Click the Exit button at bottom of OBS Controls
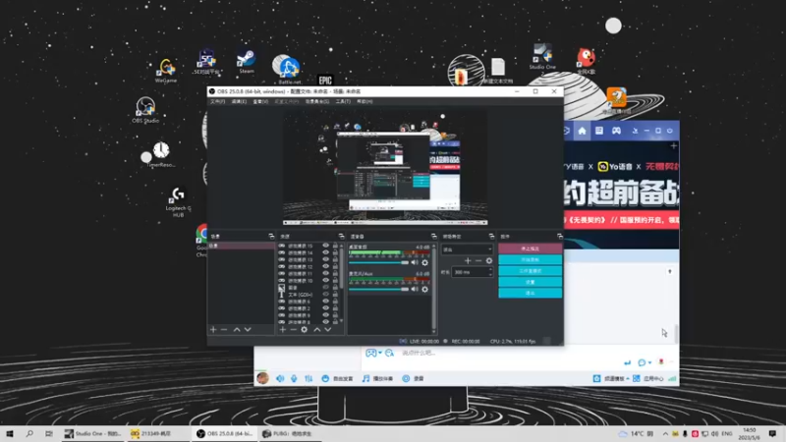This screenshot has height=442, width=786. click(530, 293)
